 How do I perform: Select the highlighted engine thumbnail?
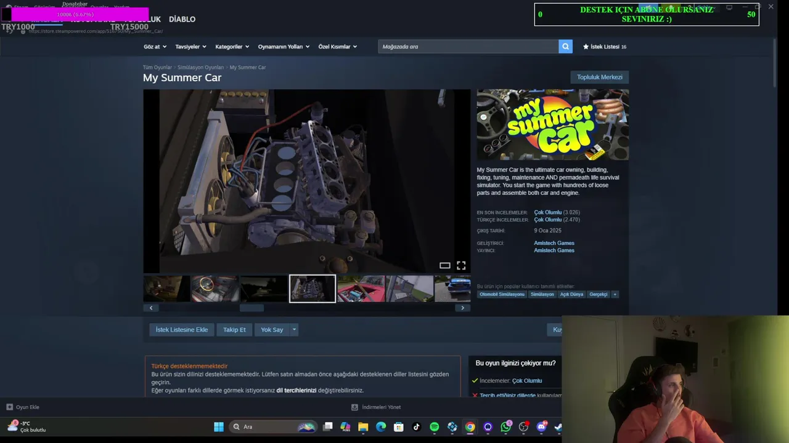click(313, 289)
